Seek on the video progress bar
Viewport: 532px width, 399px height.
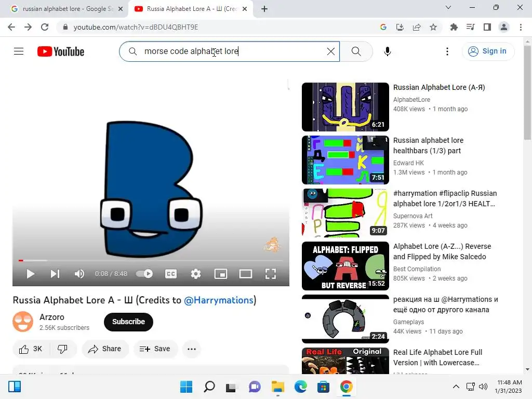(151, 261)
